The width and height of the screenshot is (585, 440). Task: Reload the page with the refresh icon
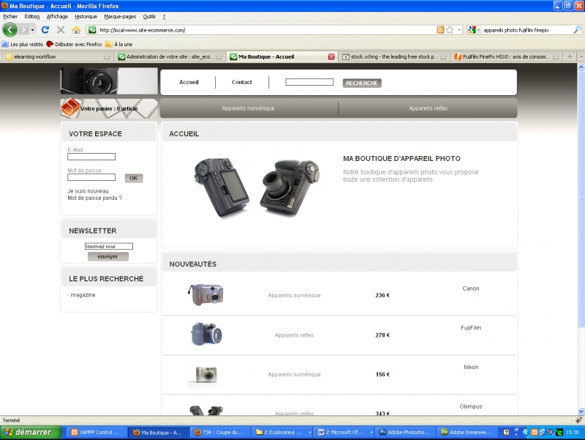[x=45, y=30]
